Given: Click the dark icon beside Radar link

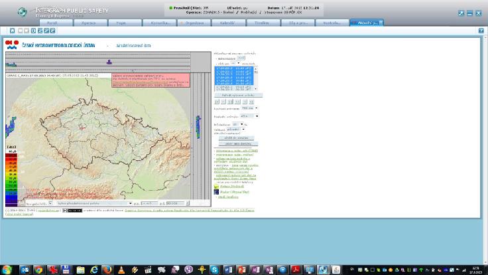Looking at the screenshot, I should point(216,192).
